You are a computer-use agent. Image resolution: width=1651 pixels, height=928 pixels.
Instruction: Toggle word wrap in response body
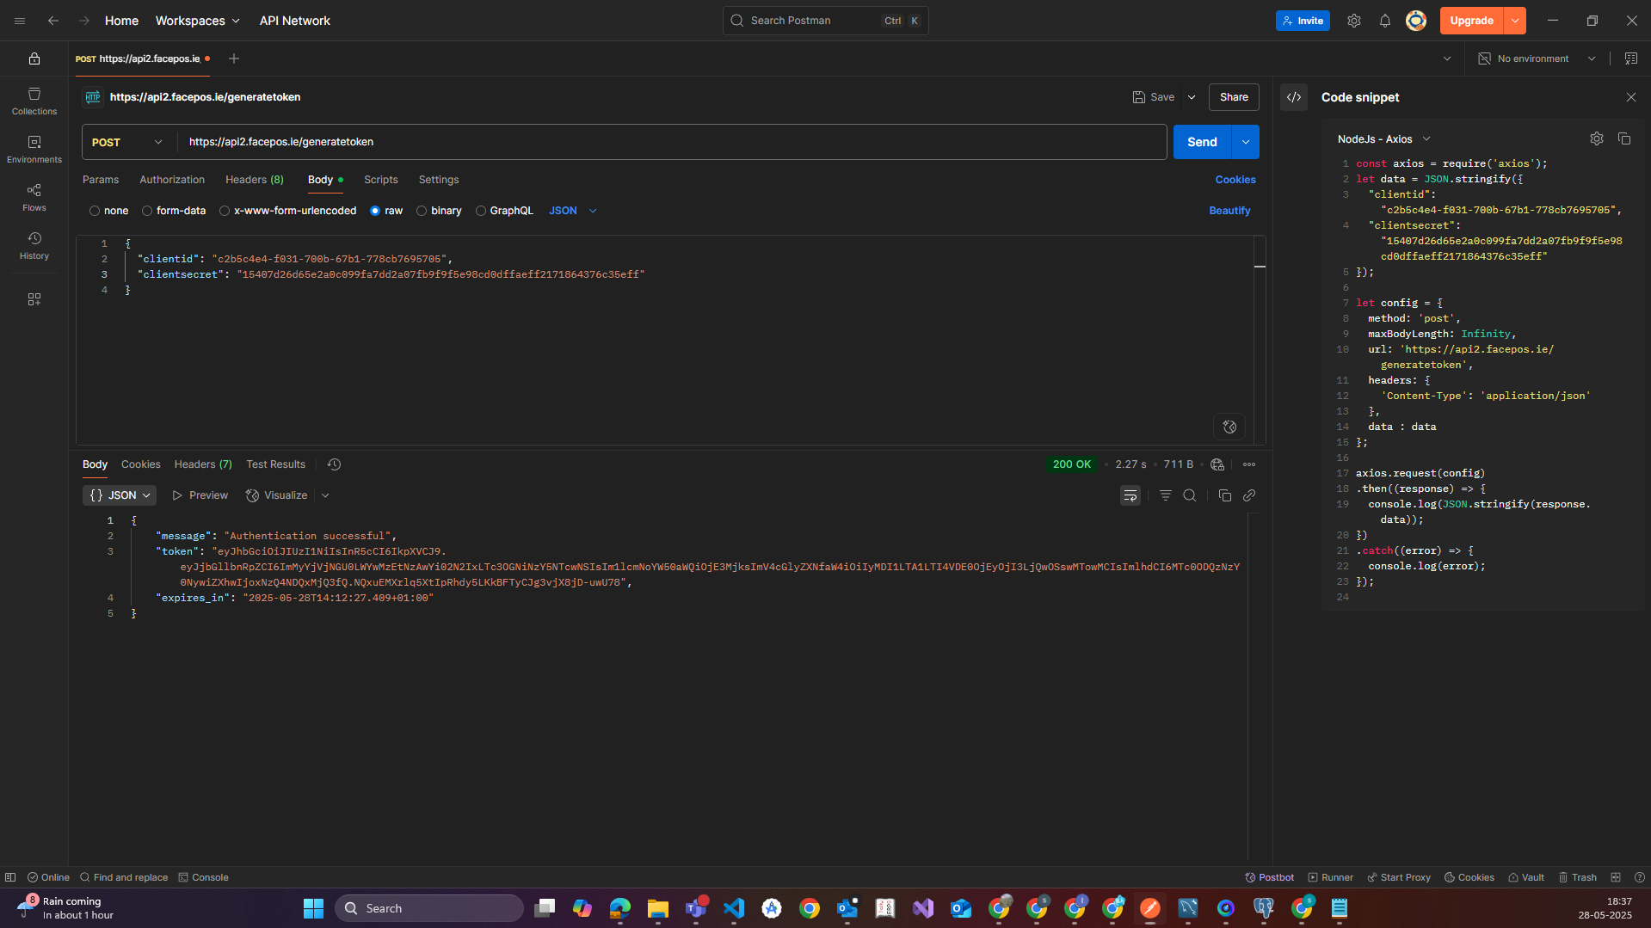point(1130,495)
